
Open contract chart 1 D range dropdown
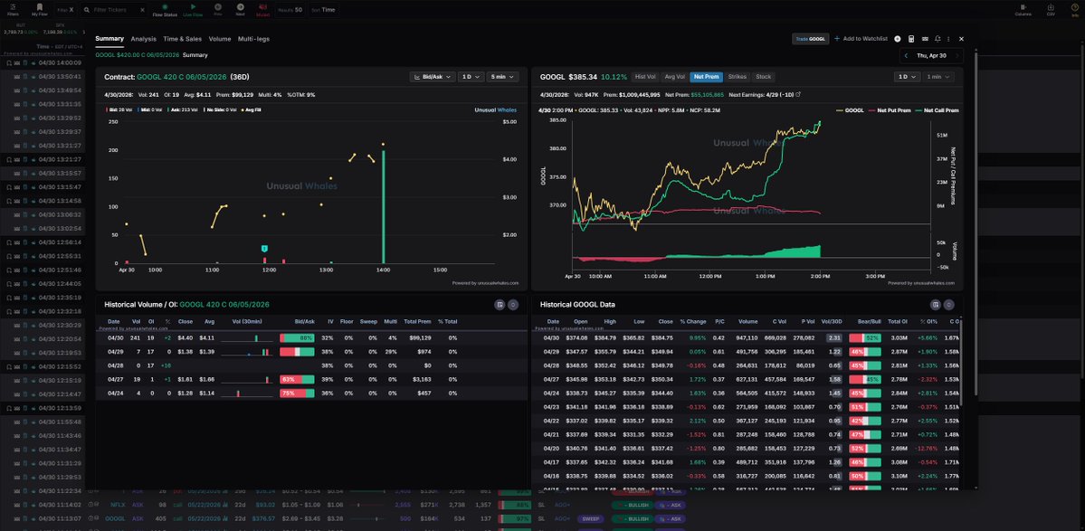pyautogui.click(x=471, y=77)
